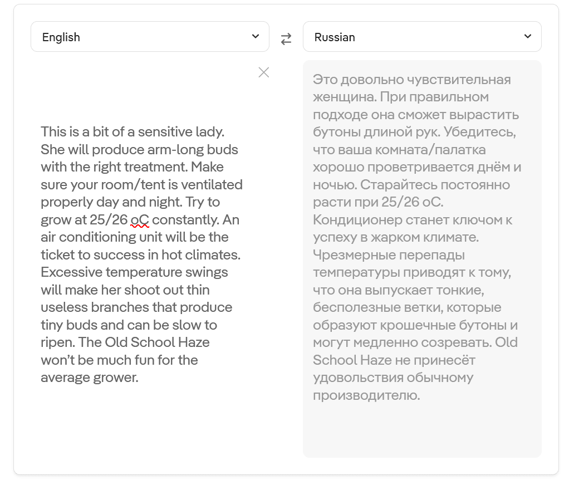
Task: Click "производителю." at the end of translation
Action: [366, 395]
